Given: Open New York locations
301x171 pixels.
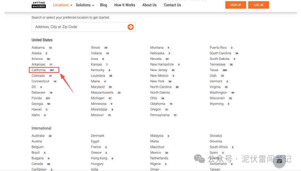Looking at the screenshot, I should 157,81.
